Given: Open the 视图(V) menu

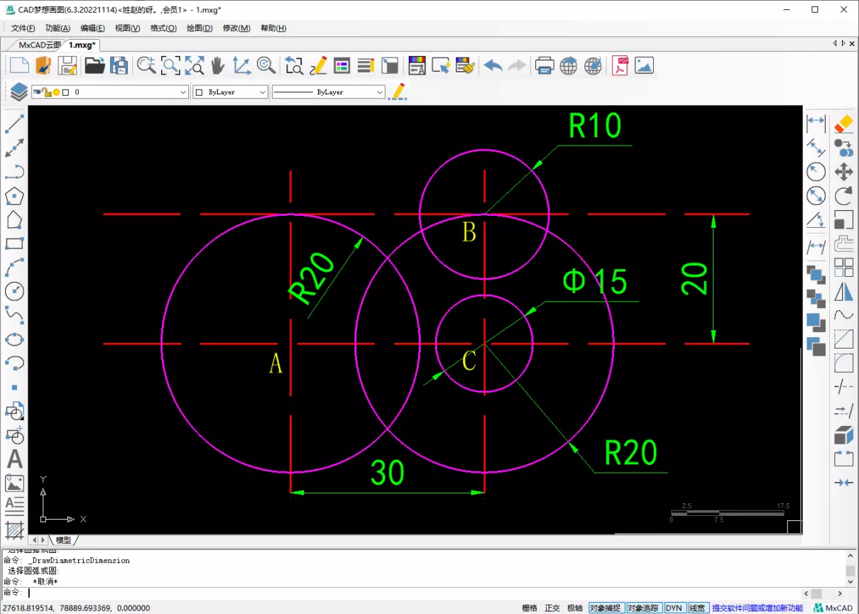Looking at the screenshot, I should (x=128, y=28).
